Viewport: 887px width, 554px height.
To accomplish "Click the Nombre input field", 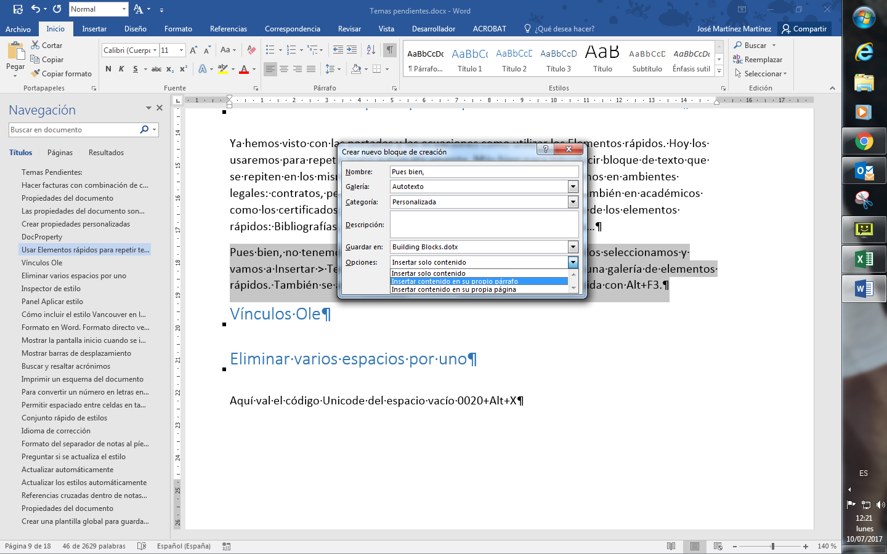I will (484, 172).
